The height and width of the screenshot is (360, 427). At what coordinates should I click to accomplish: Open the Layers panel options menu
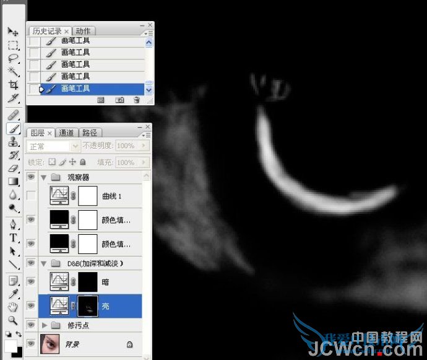point(146,135)
